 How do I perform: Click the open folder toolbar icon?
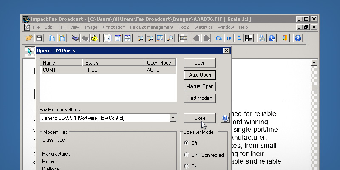click(x=29, y=38)
